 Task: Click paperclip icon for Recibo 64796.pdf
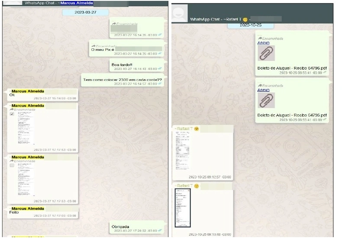coord(266,54)
